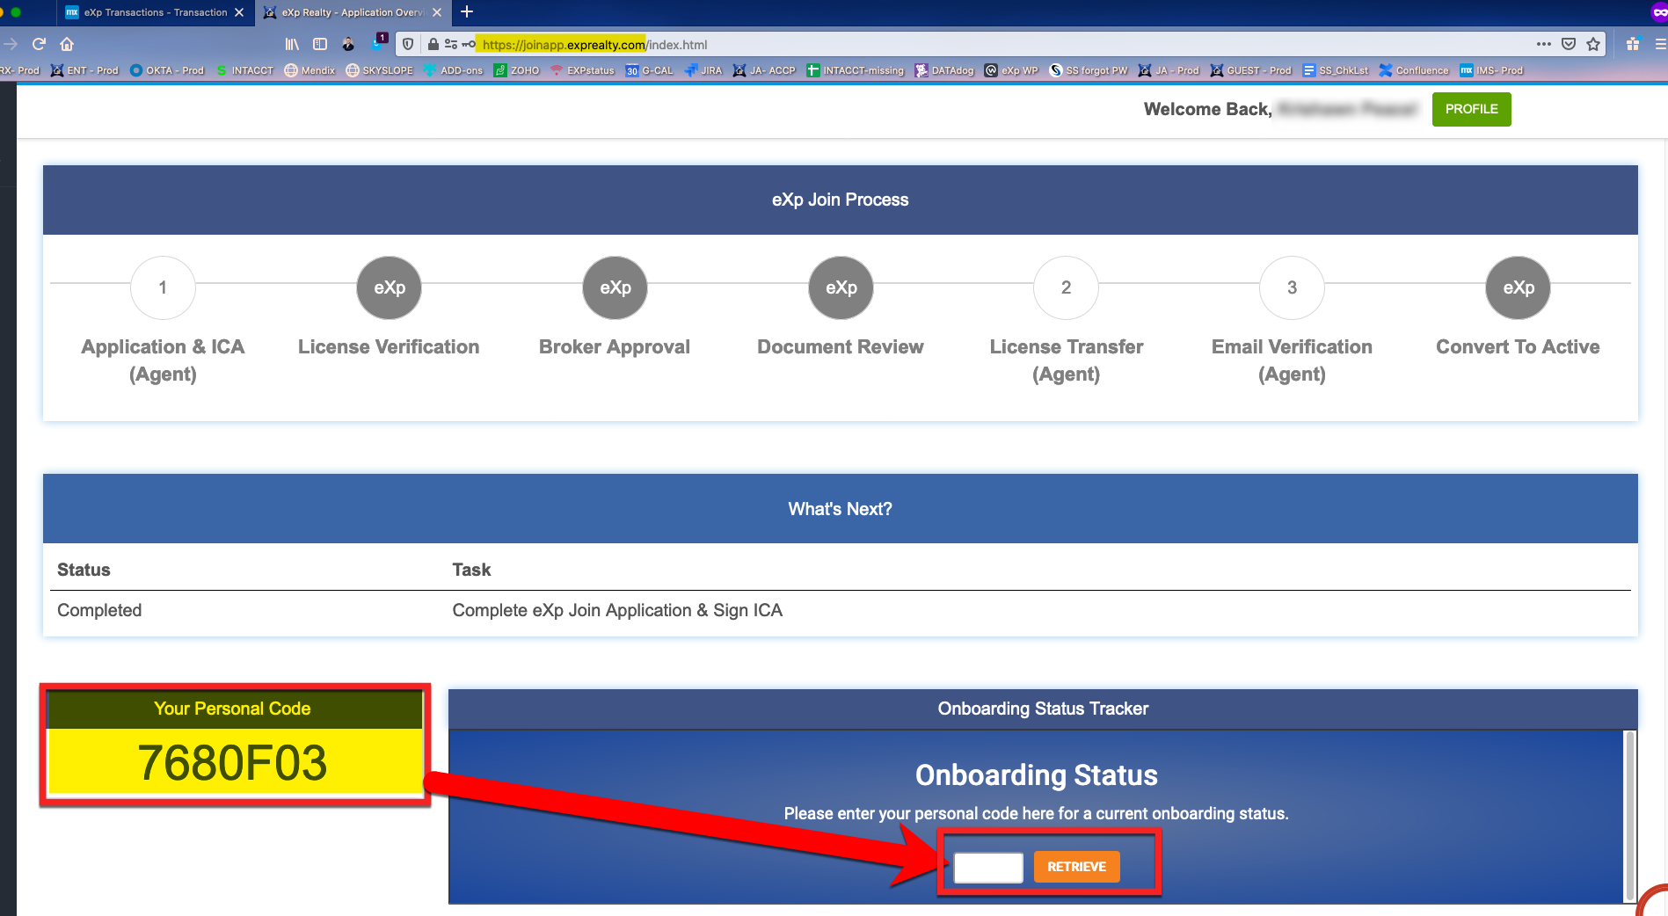The width and height of the screenshot is (1668, 916).
Task: Open site permissions icon in address bar
Action: point(451,44)
